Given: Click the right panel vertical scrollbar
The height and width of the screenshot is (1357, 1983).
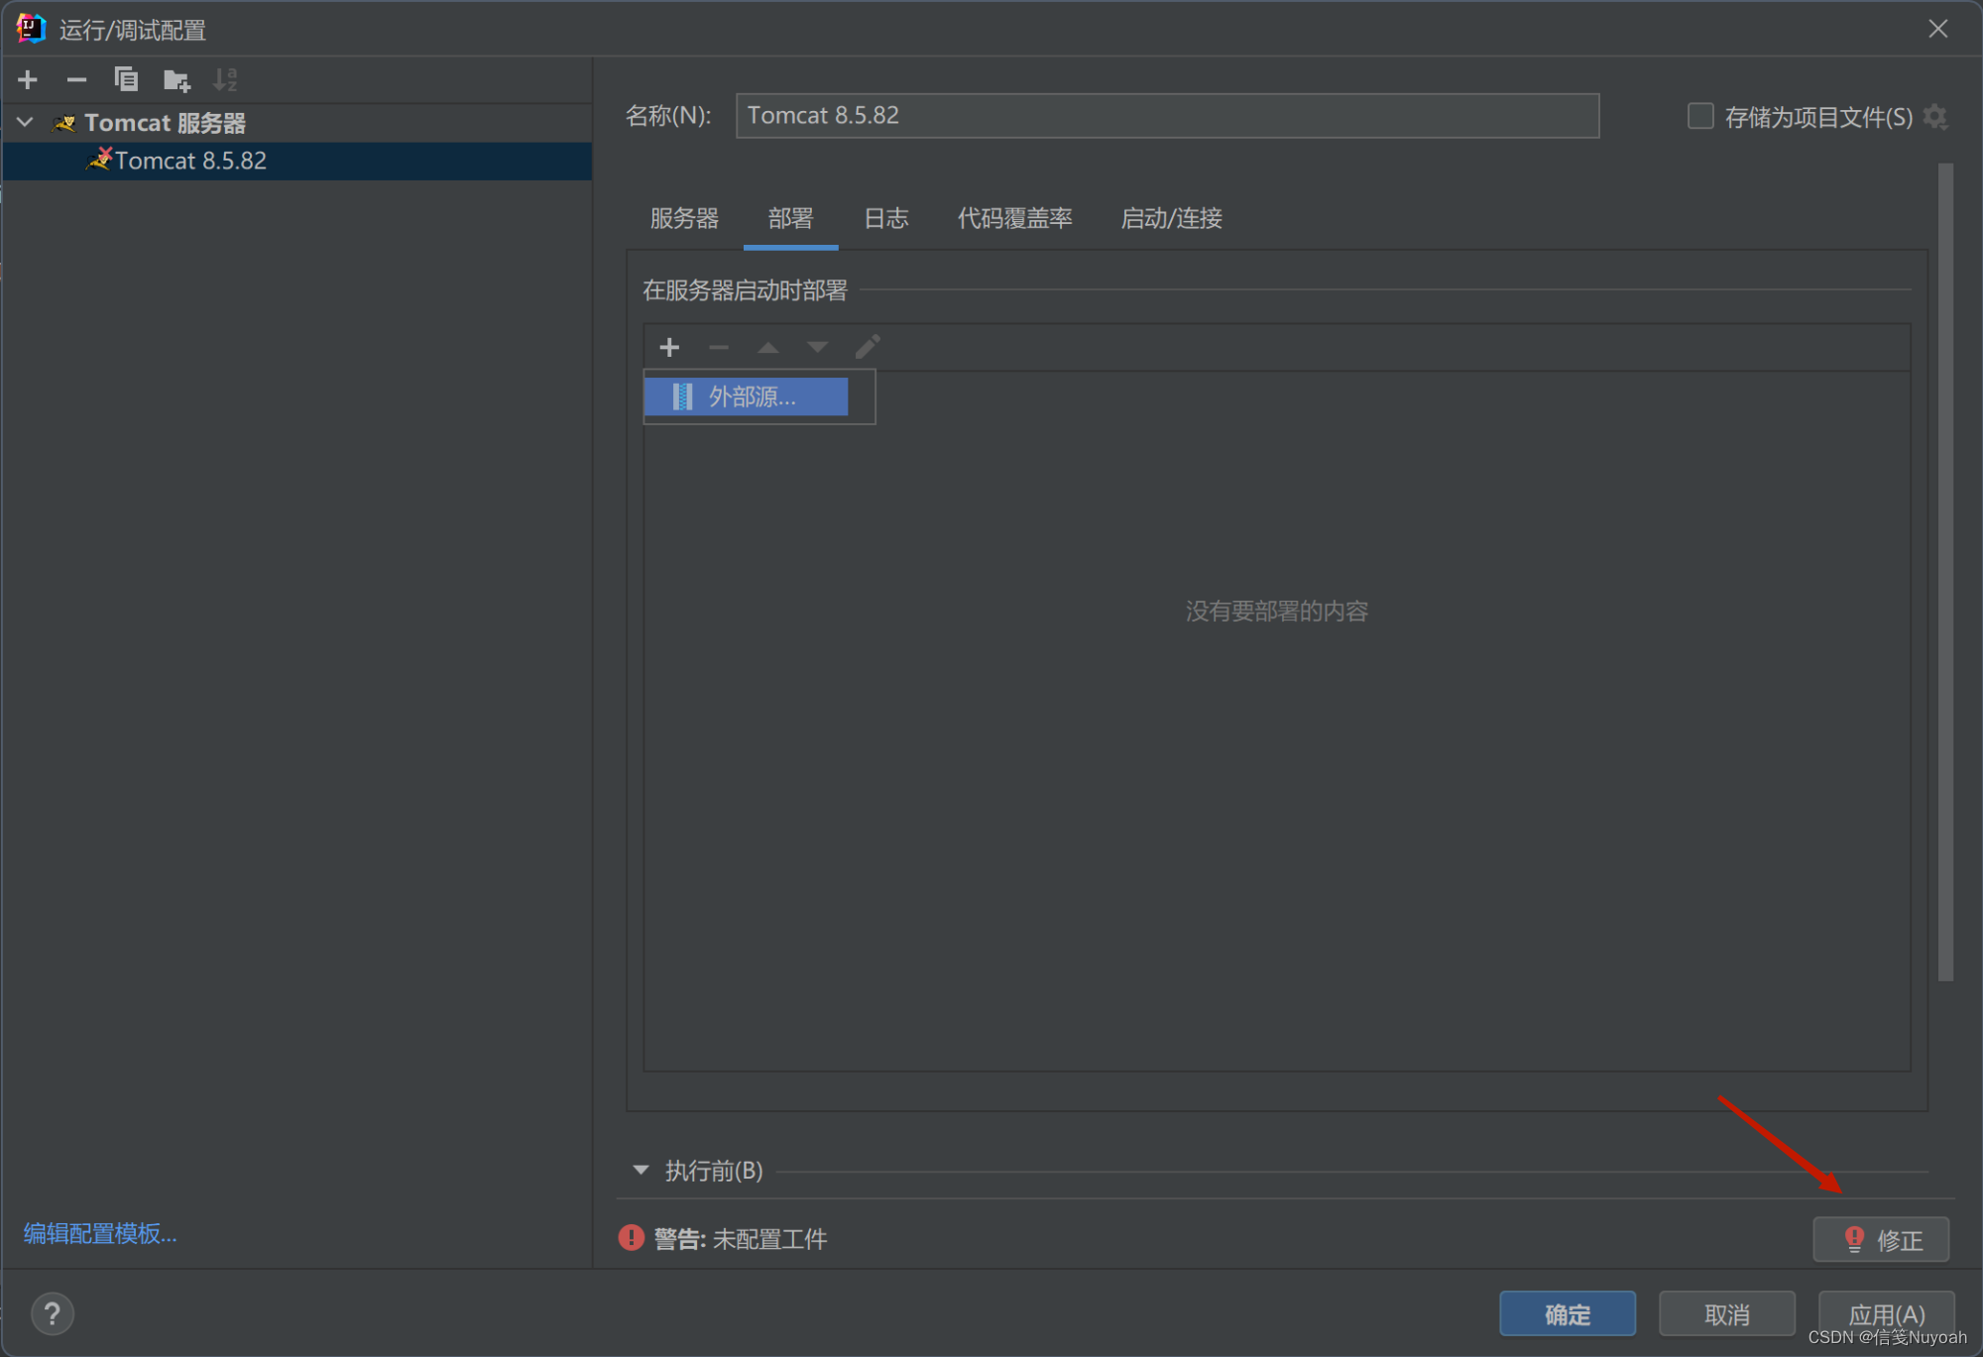Looking at the screenshot, I should [1945, 573].
